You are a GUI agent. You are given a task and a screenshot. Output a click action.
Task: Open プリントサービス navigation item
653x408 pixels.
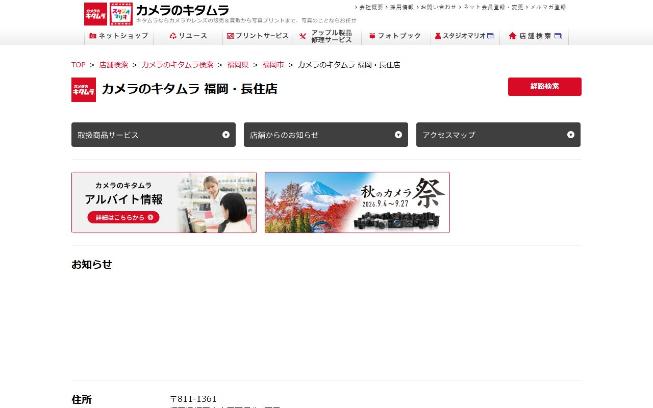(x=258, y=36)
